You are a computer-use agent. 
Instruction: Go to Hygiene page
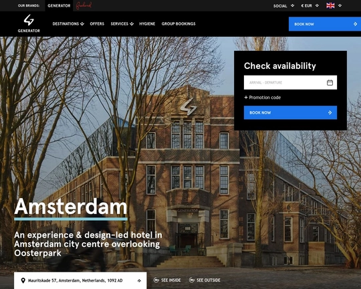pos(147,23)
